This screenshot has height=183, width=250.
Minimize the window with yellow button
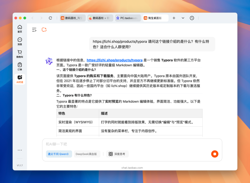[x=20, y=18]
